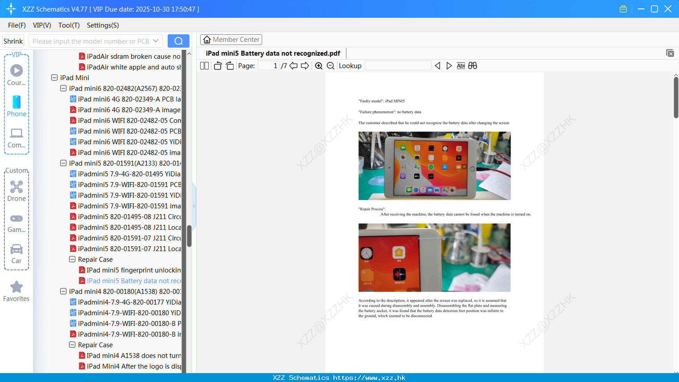Collapse the iPad Mini tree node
The width and height of the screenshot is (679, 382).
point(54,77)
